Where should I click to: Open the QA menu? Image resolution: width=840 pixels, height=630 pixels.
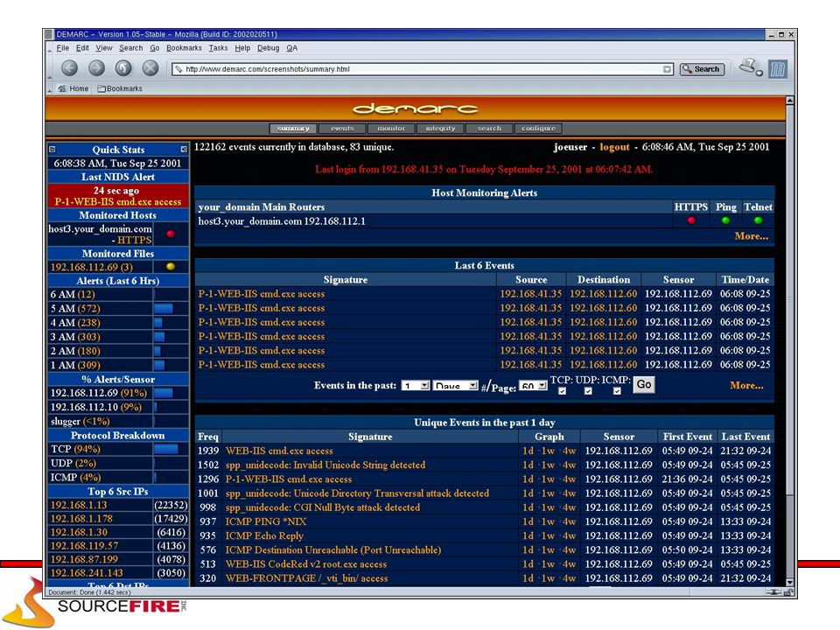tap(292, 48)
